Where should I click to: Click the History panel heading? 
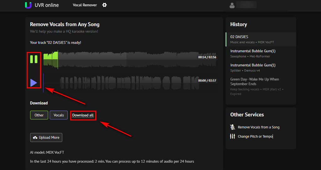coord(239,24)
